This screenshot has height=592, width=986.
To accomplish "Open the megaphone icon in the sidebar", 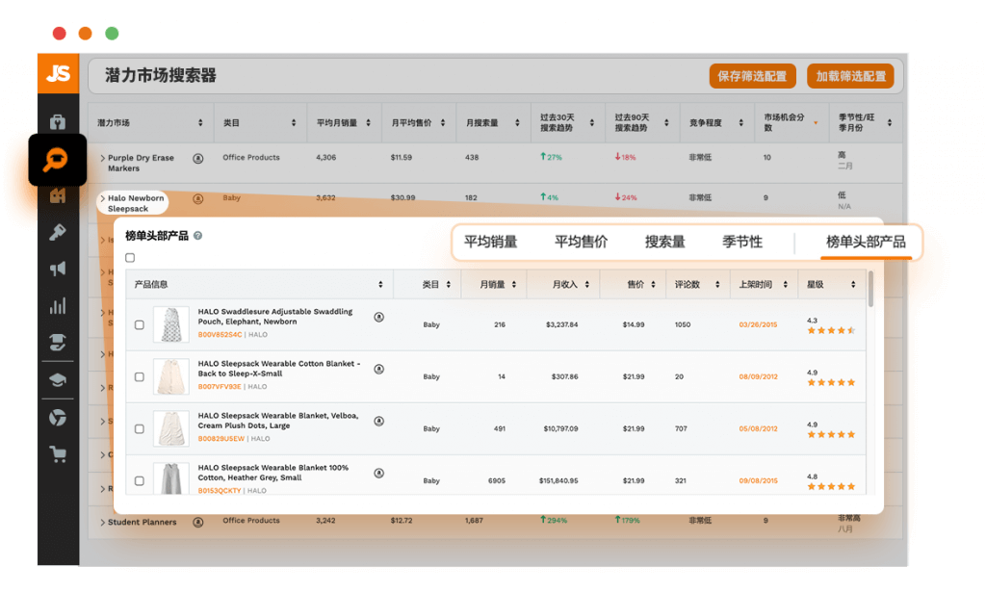I will [58, 270].
